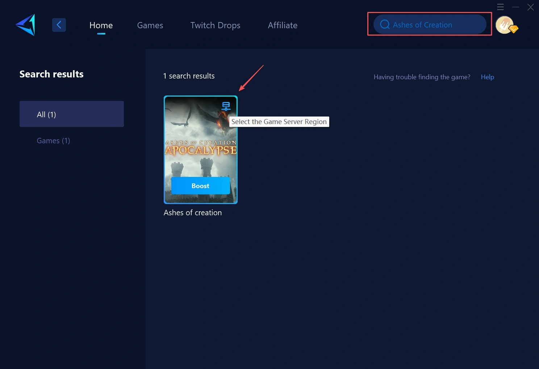Click the gold VIP diamond badge on the avatar

[x=513, y=29]
